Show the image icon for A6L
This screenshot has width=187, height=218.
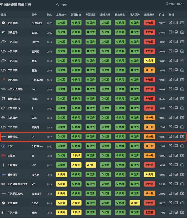176,89
